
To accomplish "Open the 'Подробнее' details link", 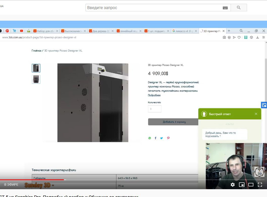I will pyautogui.click(x=154, y=95).
